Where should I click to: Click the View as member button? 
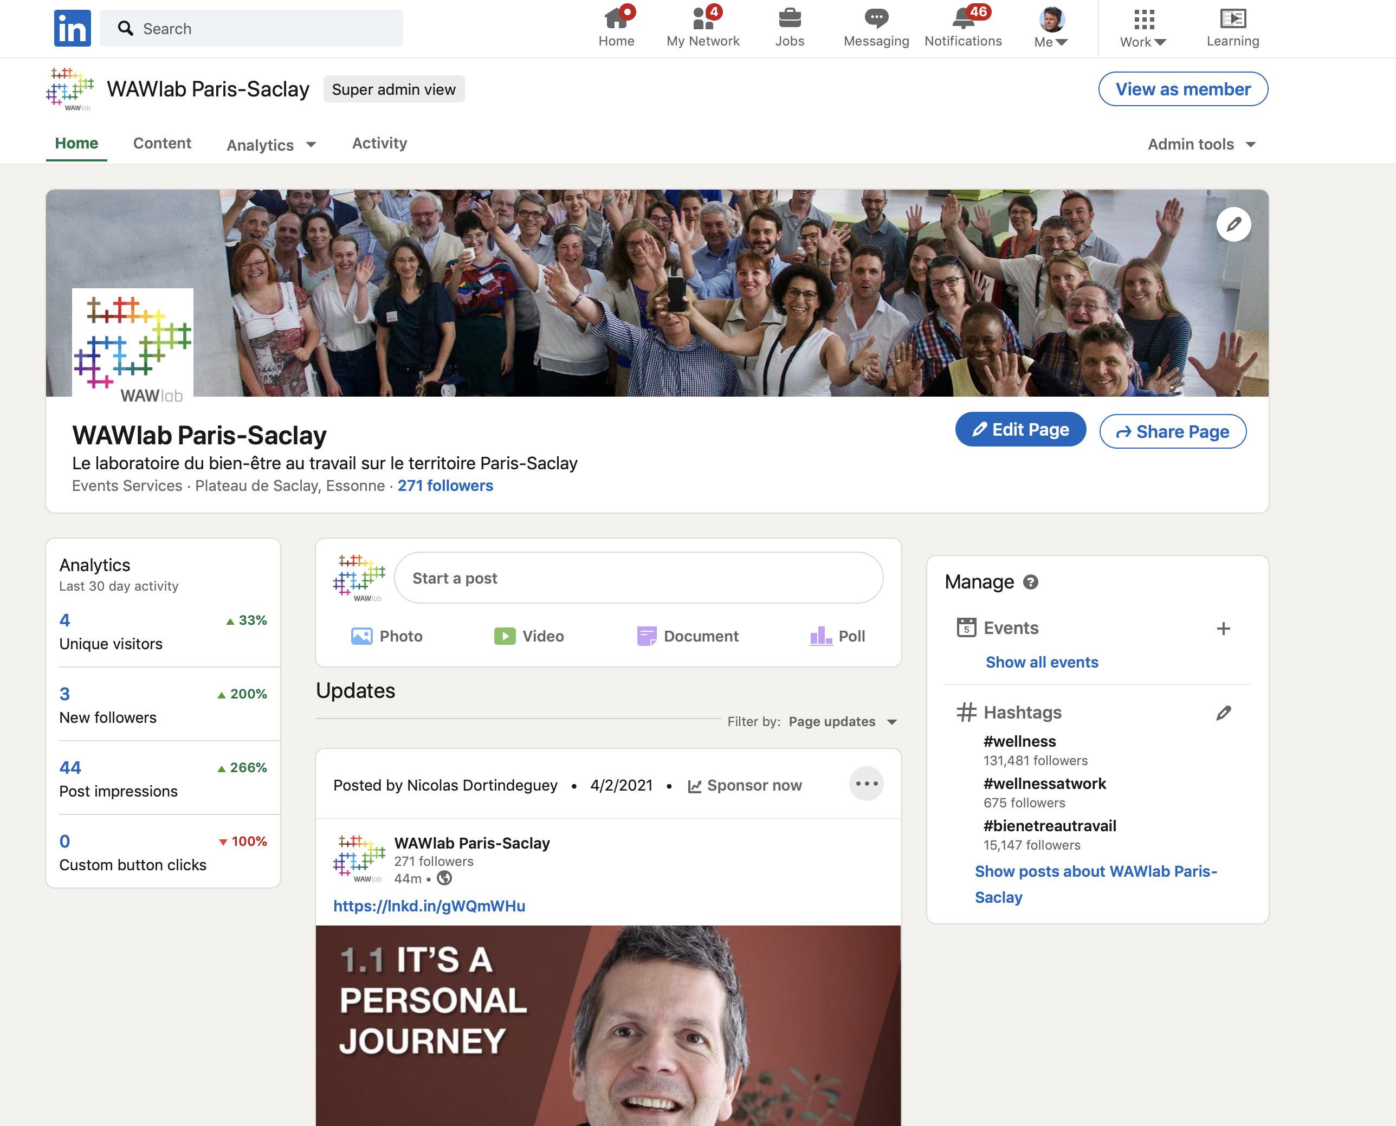[x=1182, y=89]
